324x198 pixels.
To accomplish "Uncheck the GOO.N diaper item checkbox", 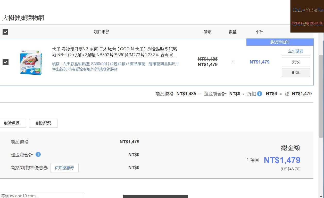I will 5,62.
